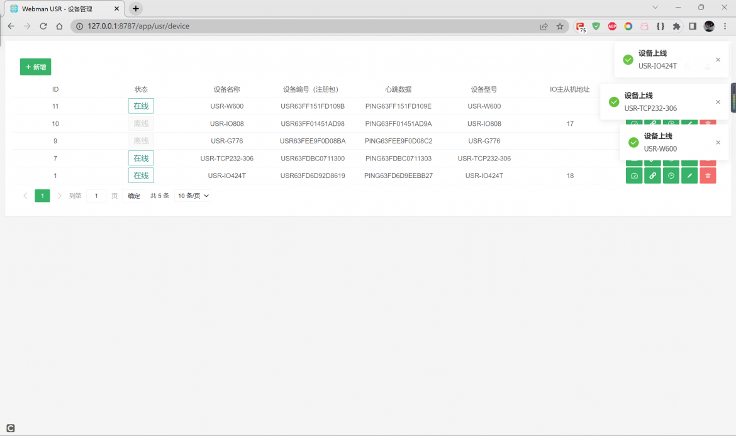
Task: Click 离线 status of USR-G776 row
Action: tap(141, 141)
